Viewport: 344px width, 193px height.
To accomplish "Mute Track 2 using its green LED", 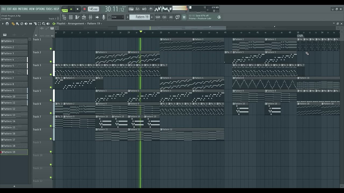I will (x=51, y=62).
